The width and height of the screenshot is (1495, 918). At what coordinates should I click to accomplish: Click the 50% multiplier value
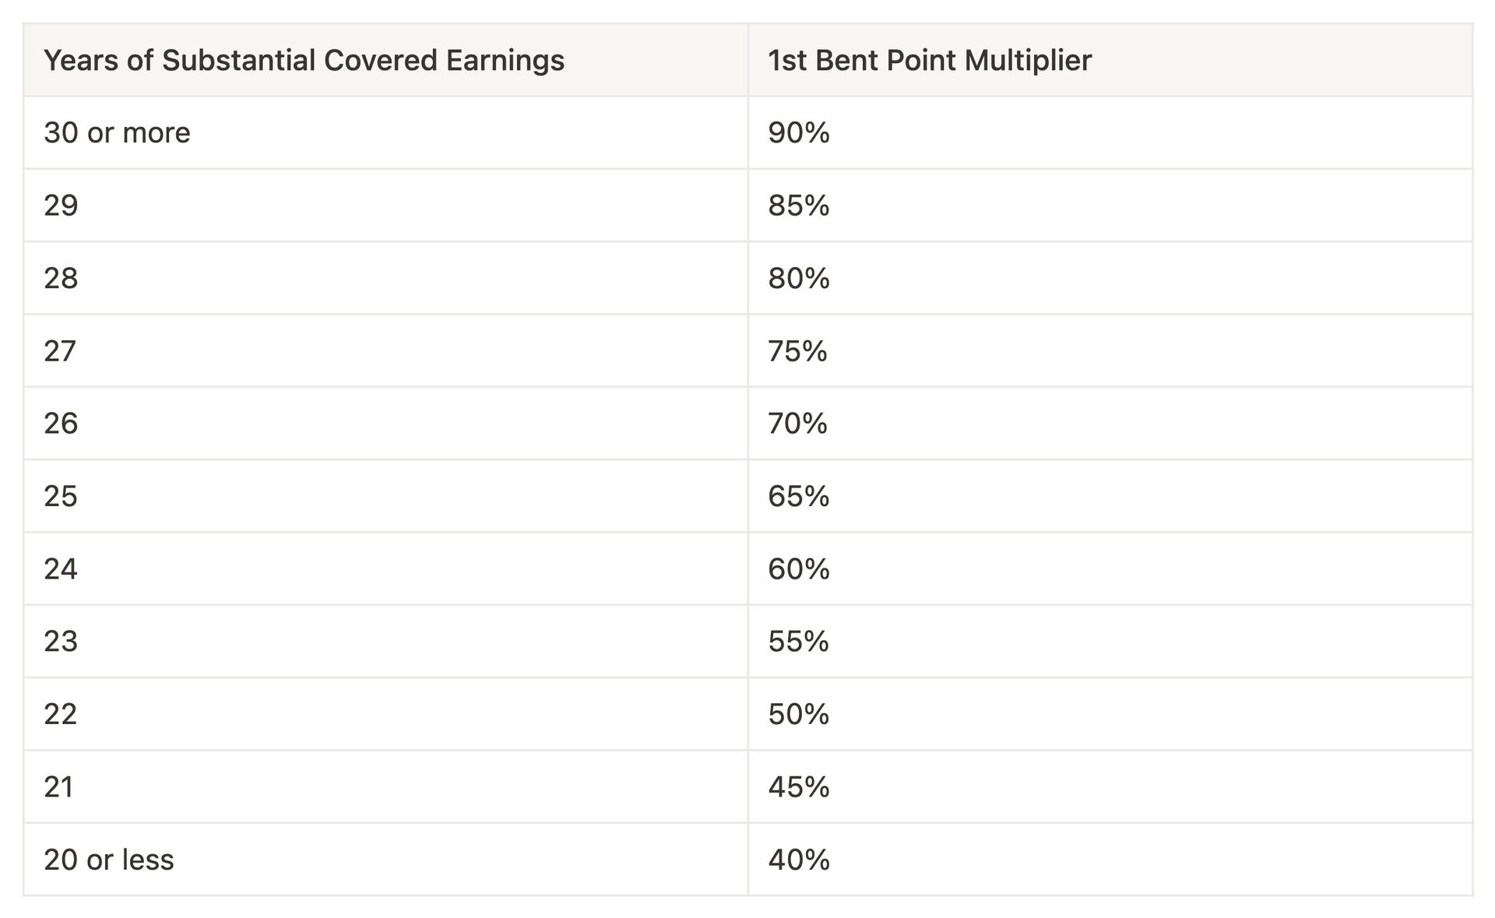[799, 714]
